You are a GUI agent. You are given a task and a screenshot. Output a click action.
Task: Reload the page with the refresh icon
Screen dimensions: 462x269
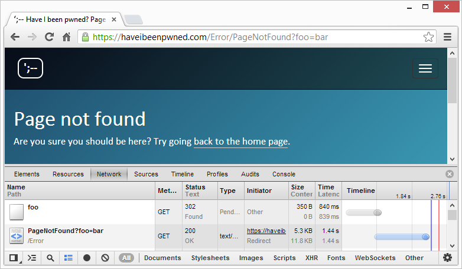(x=49, y=37)
